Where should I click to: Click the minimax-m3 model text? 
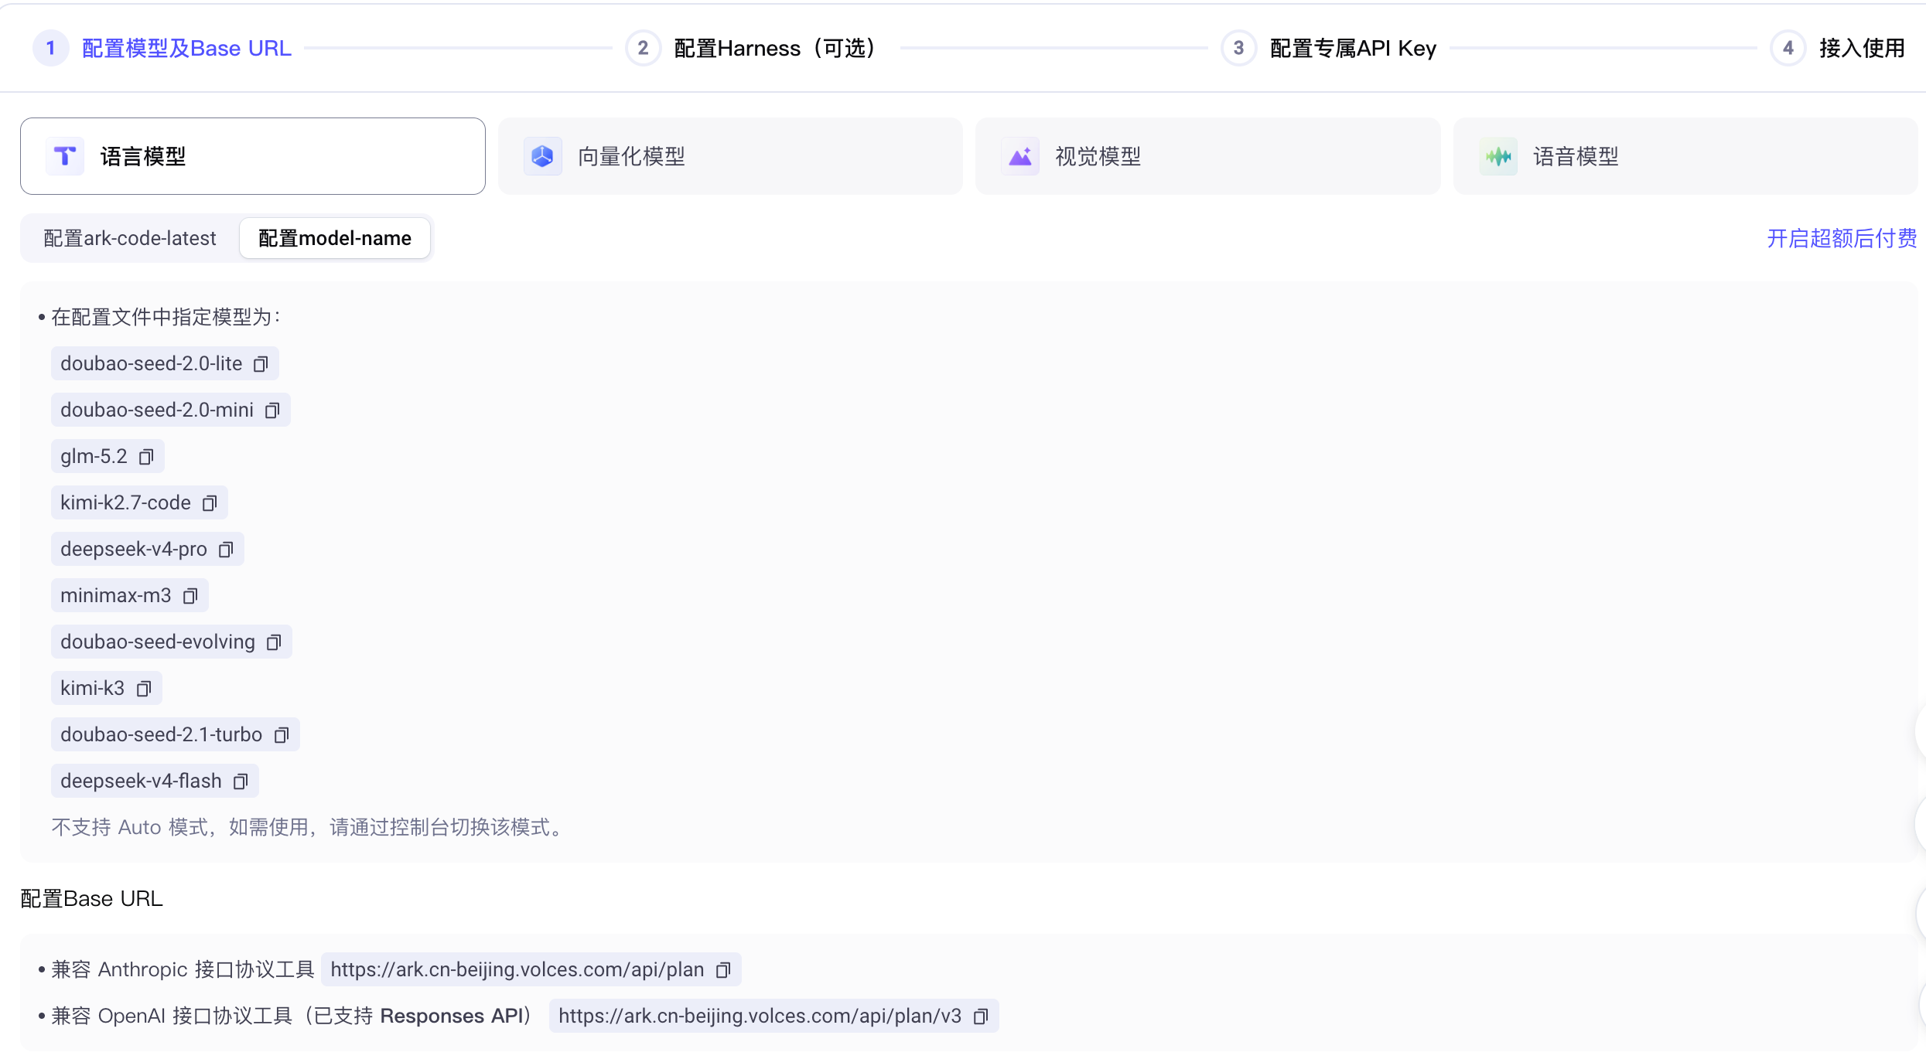116,595
